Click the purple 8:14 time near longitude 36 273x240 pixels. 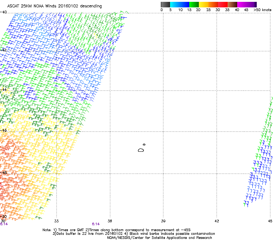(x=96, y=224)
